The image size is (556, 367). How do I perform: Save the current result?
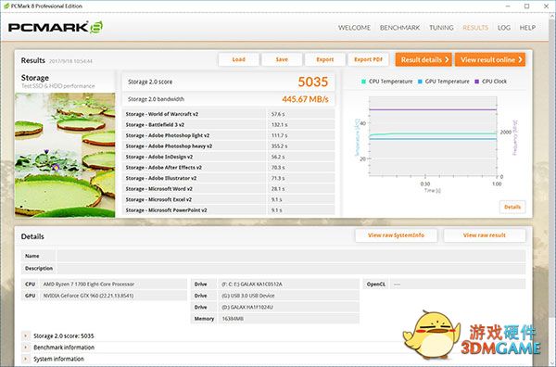coord(282,59)
